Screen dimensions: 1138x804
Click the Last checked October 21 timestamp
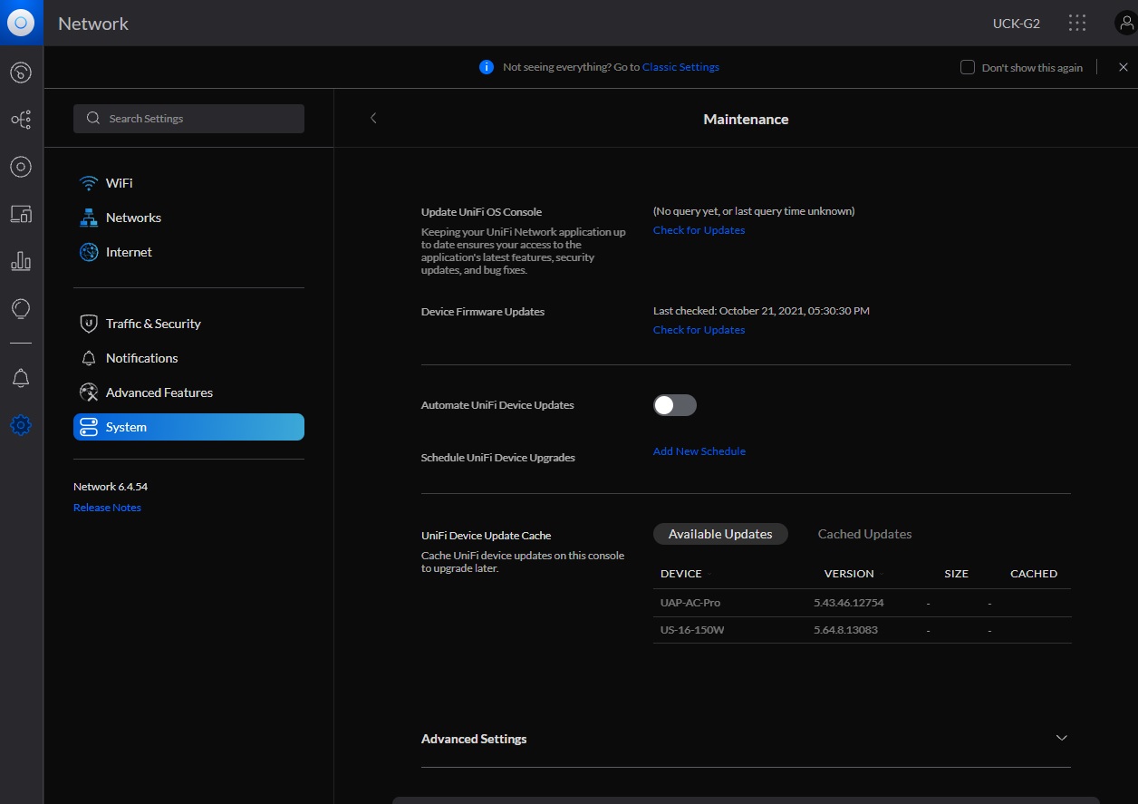pyautogui.click(x=761, y=311)
